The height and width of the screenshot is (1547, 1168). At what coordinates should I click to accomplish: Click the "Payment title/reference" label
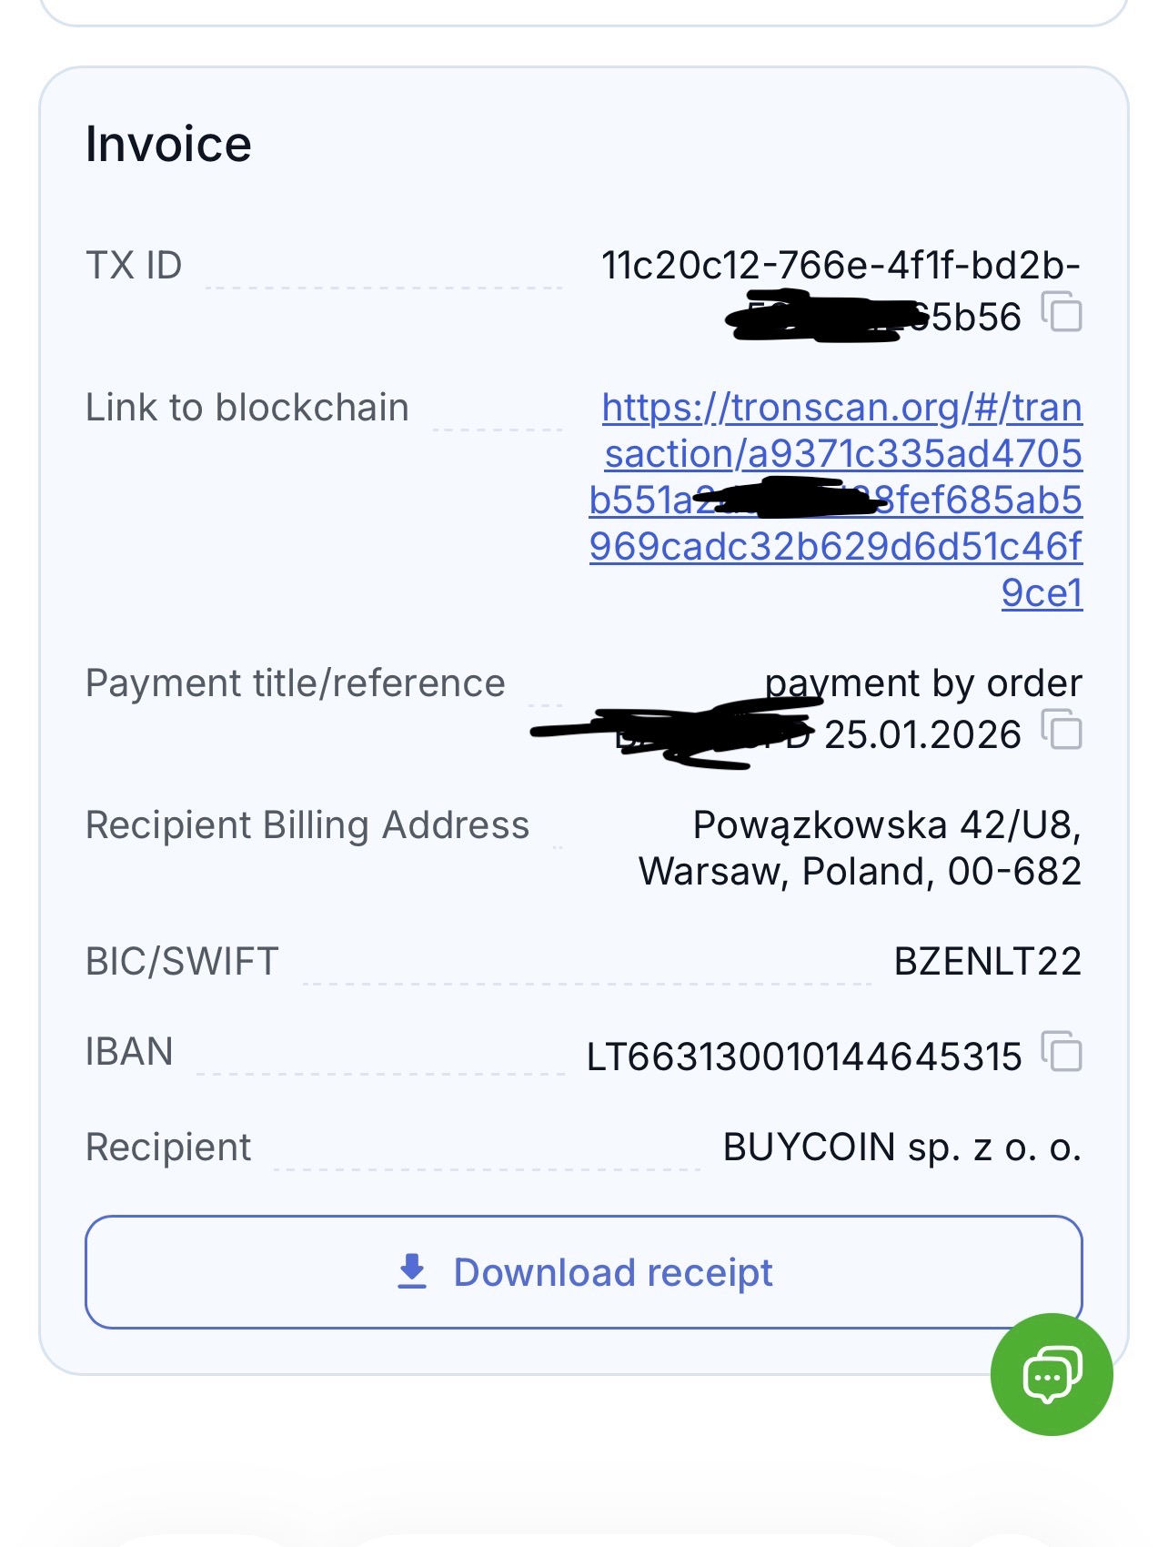coord(295,683)
